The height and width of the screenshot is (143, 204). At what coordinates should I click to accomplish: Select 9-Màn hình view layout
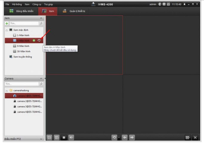click(23, 46)
